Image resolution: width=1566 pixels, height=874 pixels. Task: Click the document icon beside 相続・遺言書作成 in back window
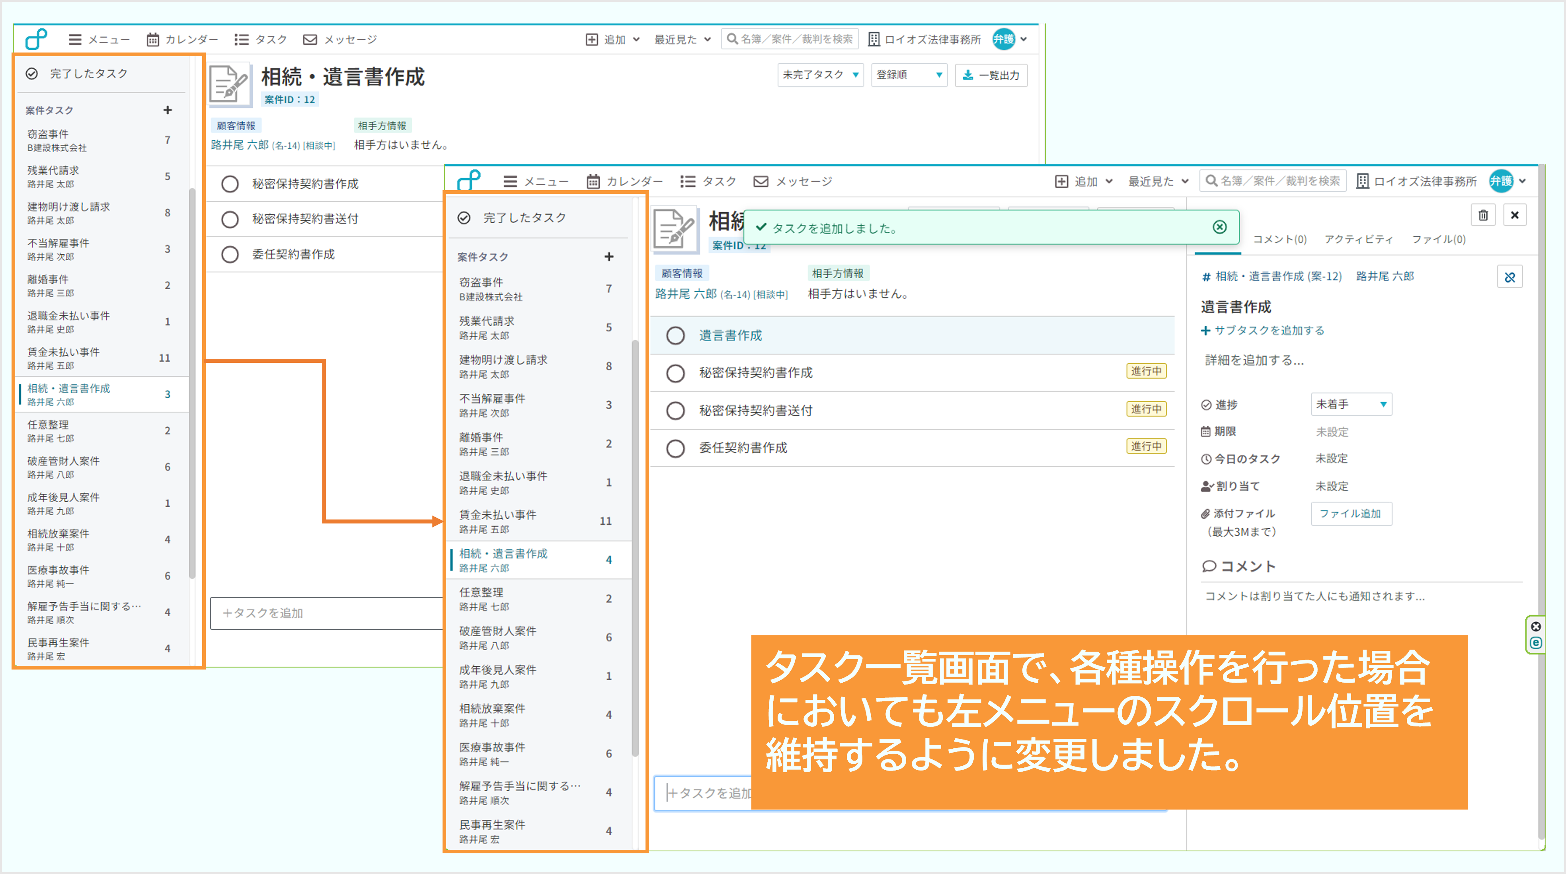(x=230, y=85)
